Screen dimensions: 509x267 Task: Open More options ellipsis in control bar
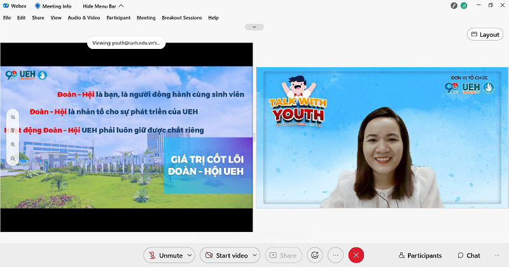(x=336, y=256)
